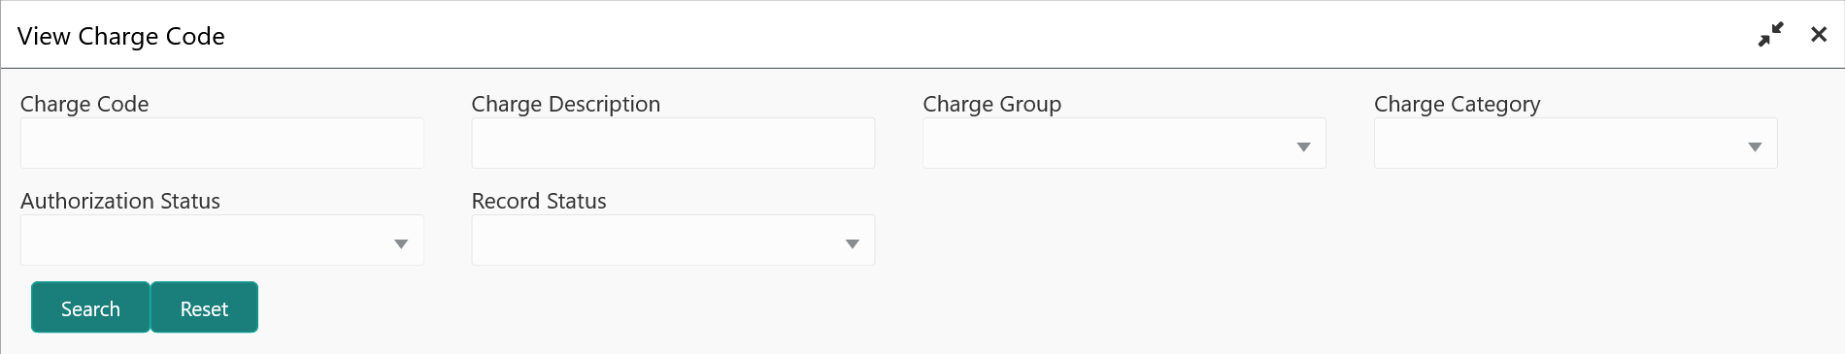Click the Charge Category label text
The height and width of the screenshot is (354, 1845).
1457,104
